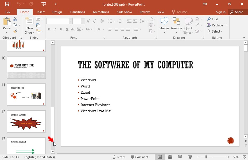Open the Character Spacing dropdown
This screenshot has height=160, width=248.
click(x=80, y=29)
